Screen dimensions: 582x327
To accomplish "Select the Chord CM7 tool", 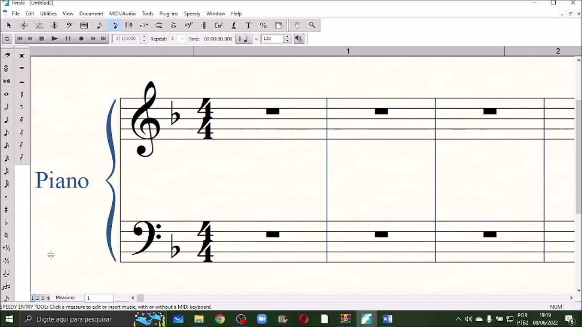I will [219, 25].
